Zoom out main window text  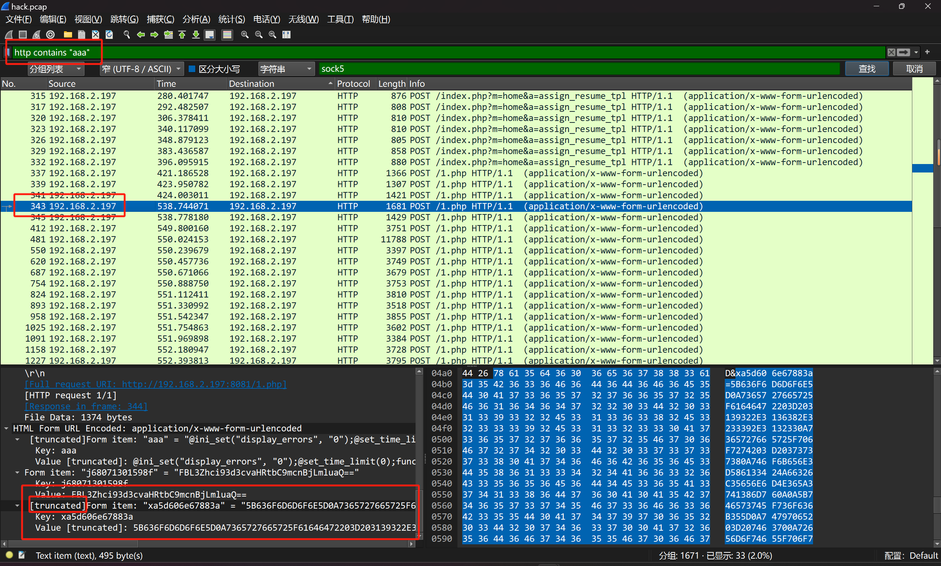[259, 35]
